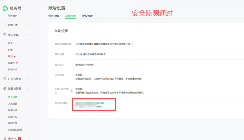
Task: Open 流量主 in the sidebar
Action: click(12, 63)
